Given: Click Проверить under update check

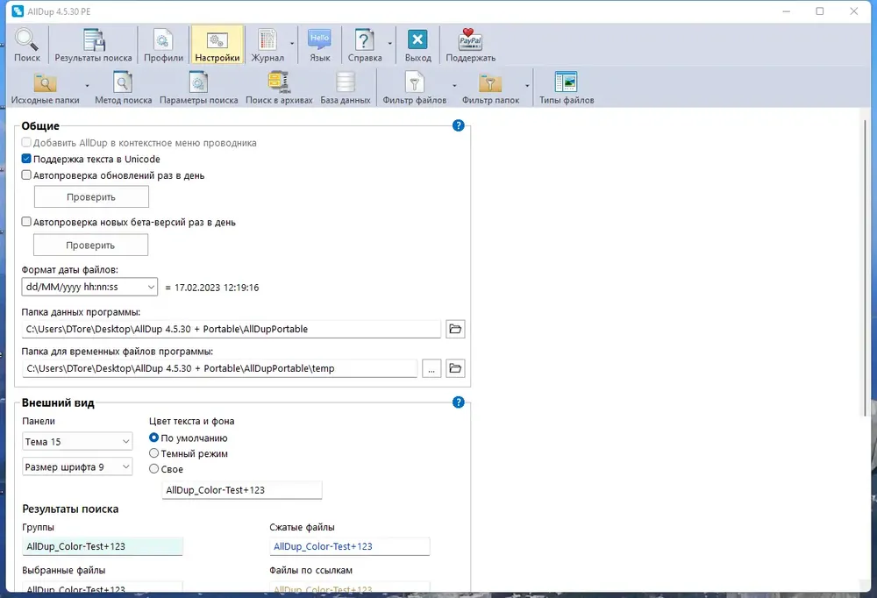Looking at the screenshot, I should (91, 197).
